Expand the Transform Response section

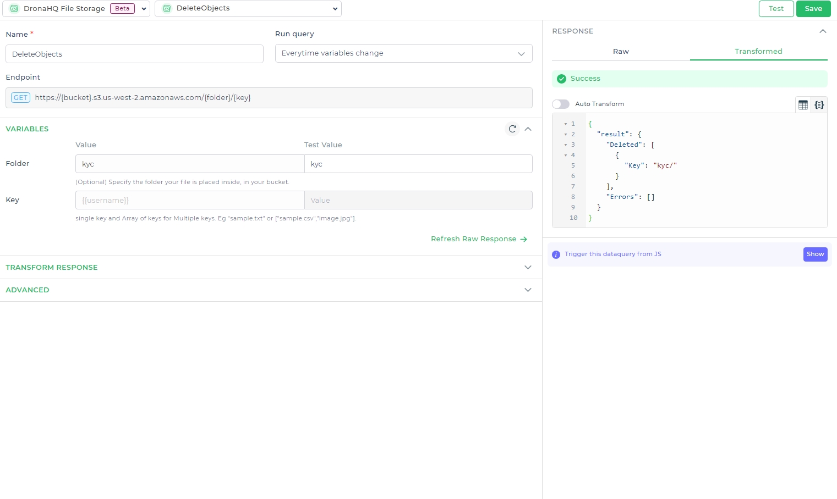[271, 268]
